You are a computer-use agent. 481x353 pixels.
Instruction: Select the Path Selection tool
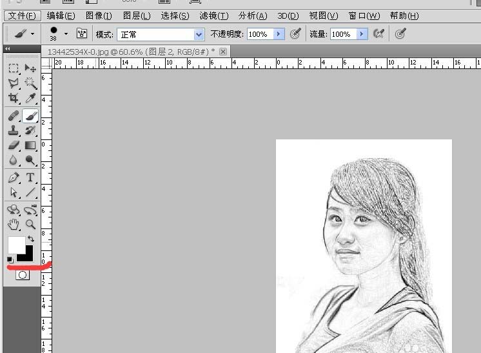13,192
